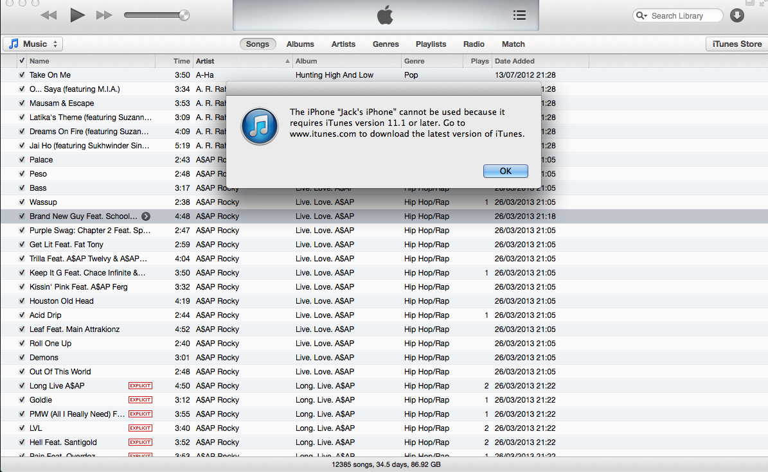Click Explicit badge on LVL
The width and height of the screenshot is (768, 472).
point(141,428)
